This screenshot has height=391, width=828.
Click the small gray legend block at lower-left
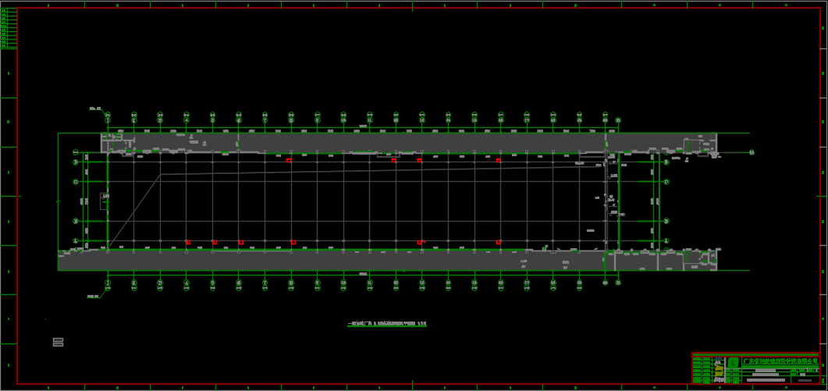(x=58, y=342)
